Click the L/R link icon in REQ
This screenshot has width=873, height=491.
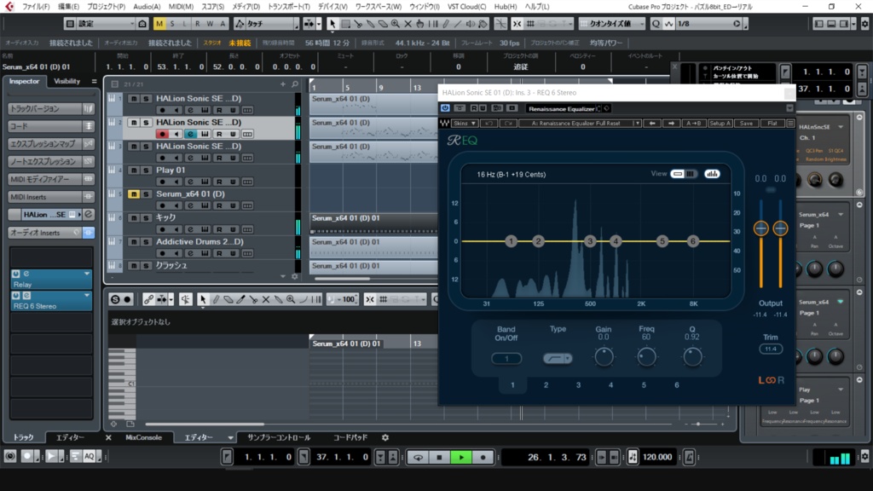pyautogui.click(x=771, y=380)
